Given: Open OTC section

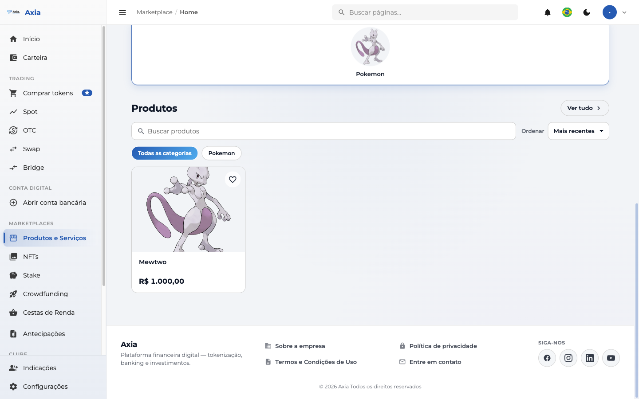Looking at the screenshot, I should pos(51,130).
